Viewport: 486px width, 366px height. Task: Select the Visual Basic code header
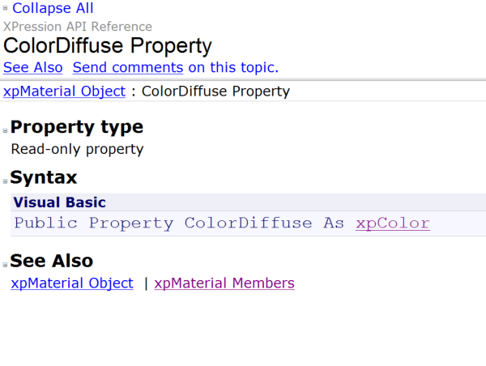(x=60, y=202)
